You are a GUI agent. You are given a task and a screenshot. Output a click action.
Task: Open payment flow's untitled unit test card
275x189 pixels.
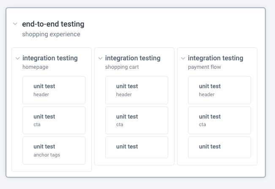coord(219,147)
